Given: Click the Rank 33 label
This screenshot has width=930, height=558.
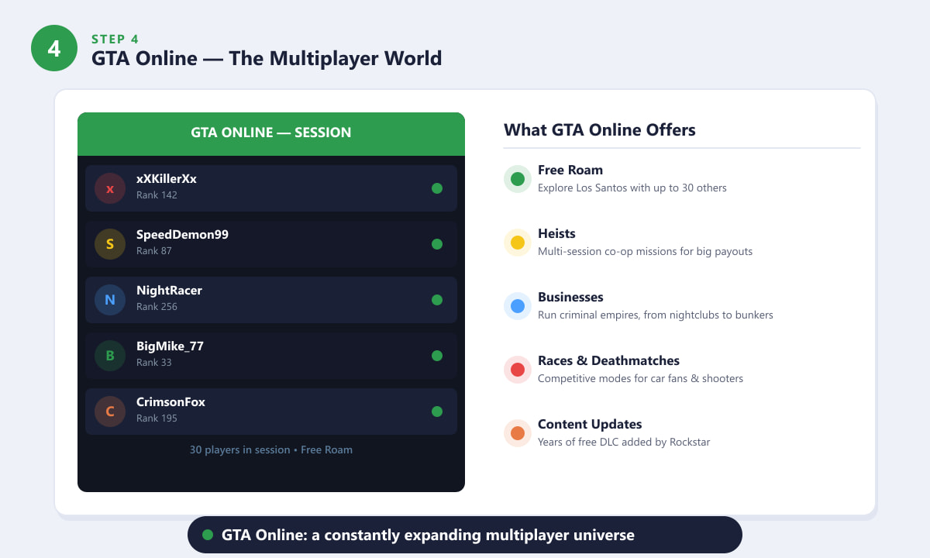Looking at the screenshot, I should coord(154,363).
